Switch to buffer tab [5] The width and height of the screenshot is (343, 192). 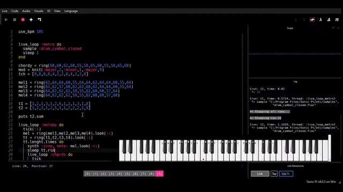(128, 174)
